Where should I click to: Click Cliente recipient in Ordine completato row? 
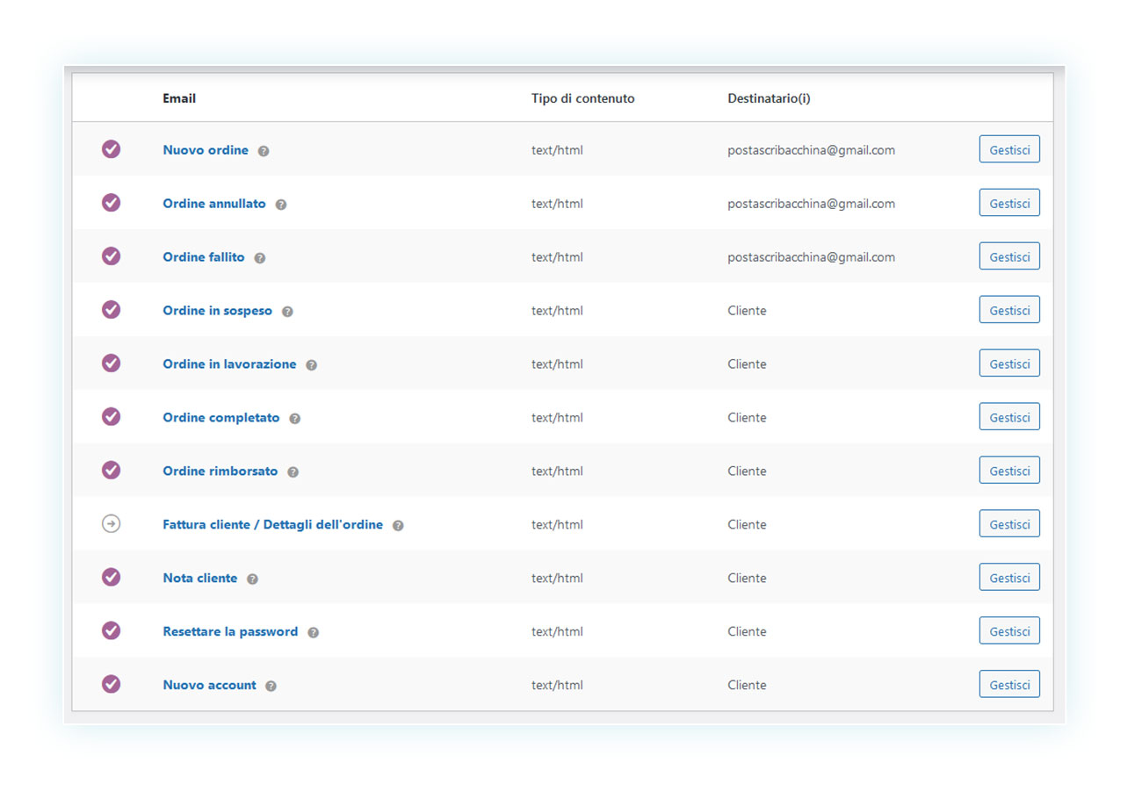[x=747, y=418]
